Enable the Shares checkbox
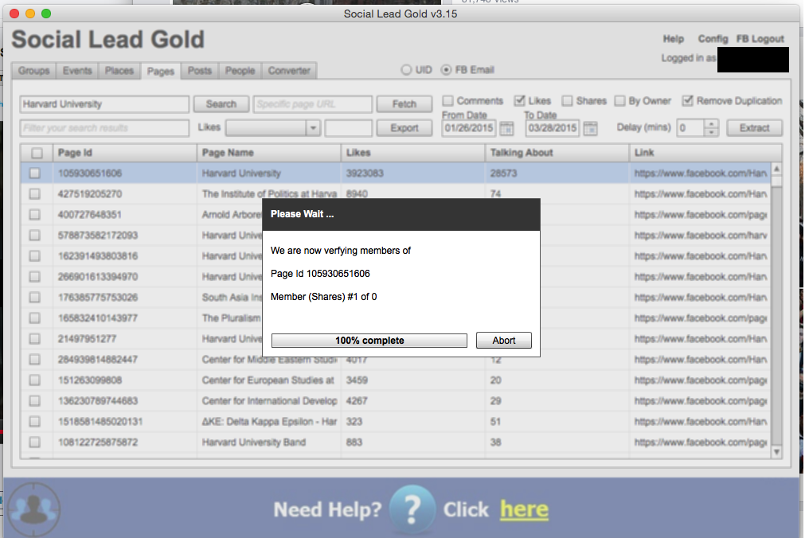This screenshot has height=538, width=805. click(x=567, y=100)
